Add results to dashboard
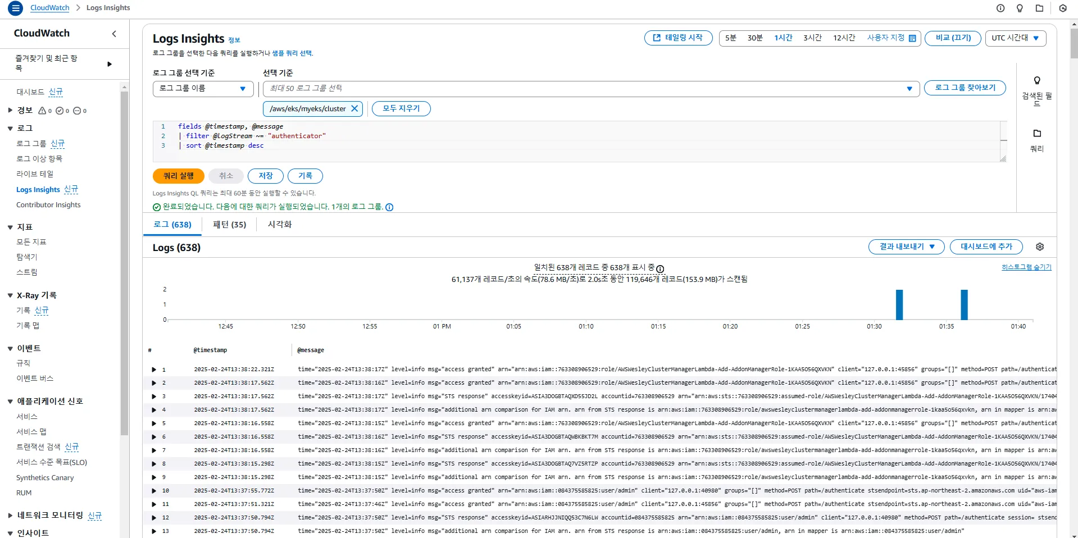Screen dimensions: 1078x538 coord(986,247)
